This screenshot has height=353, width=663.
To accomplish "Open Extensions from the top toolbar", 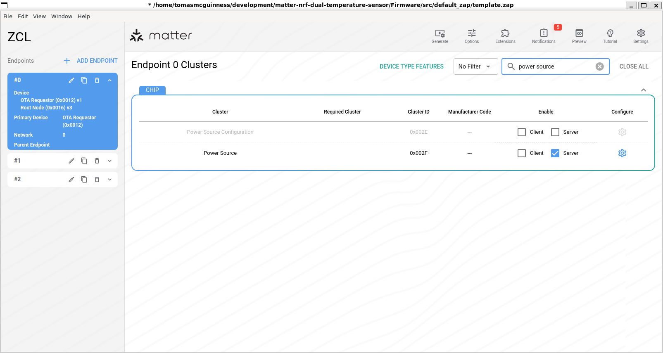I will coord(505,36).
